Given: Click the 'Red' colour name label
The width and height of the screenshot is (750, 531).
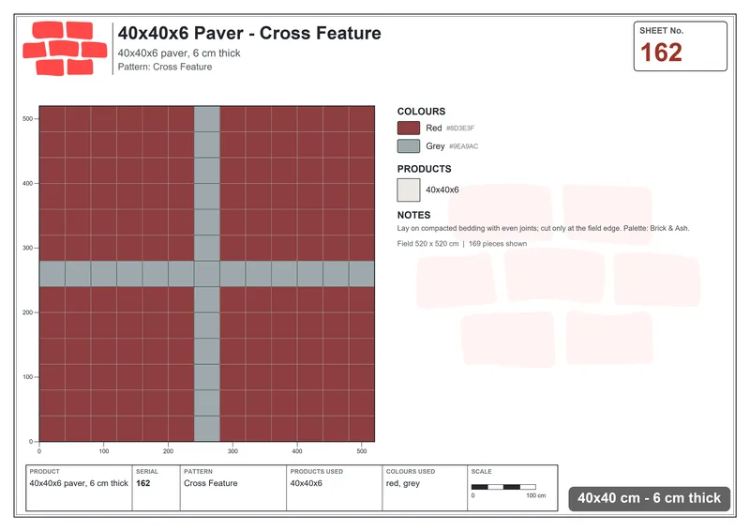Looking at the screenshot, I should 434,128.
